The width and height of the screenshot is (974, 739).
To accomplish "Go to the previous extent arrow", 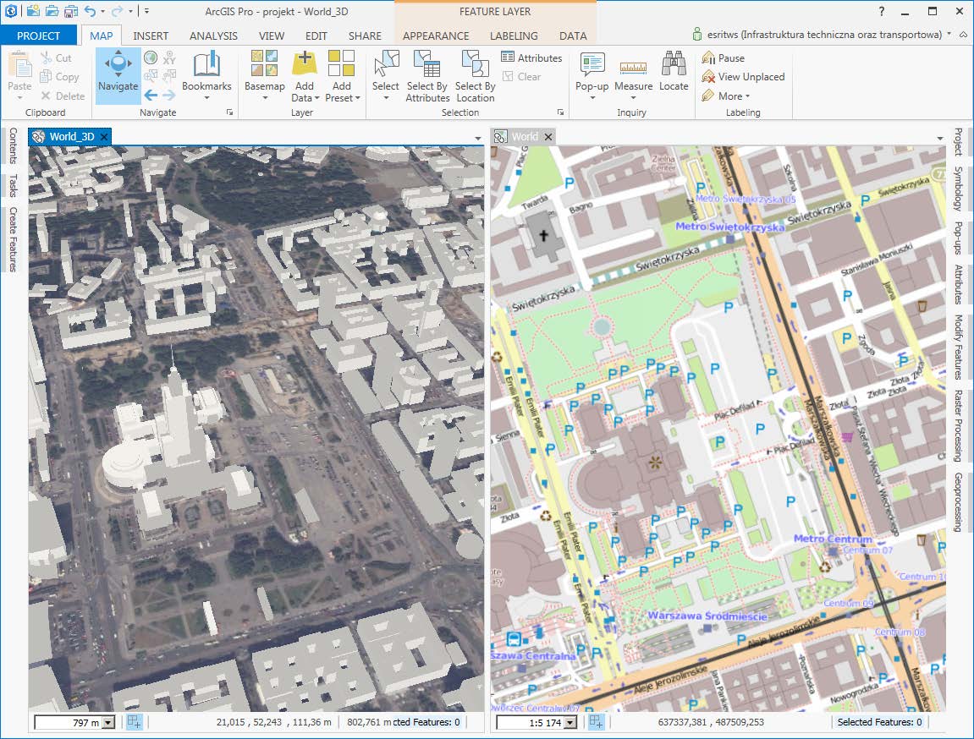I will pyautogui.click(x=151, y=95).
